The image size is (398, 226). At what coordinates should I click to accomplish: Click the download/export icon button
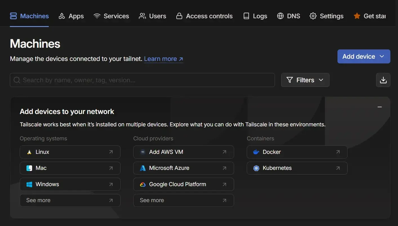(x=383, y=80)
